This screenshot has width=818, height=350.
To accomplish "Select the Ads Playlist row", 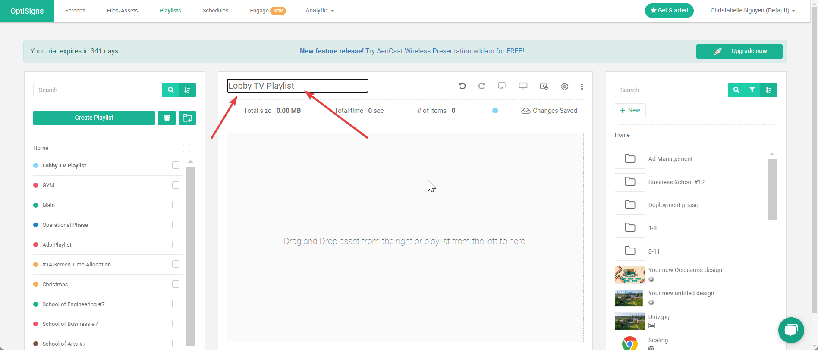I will (x=108, y=245).
